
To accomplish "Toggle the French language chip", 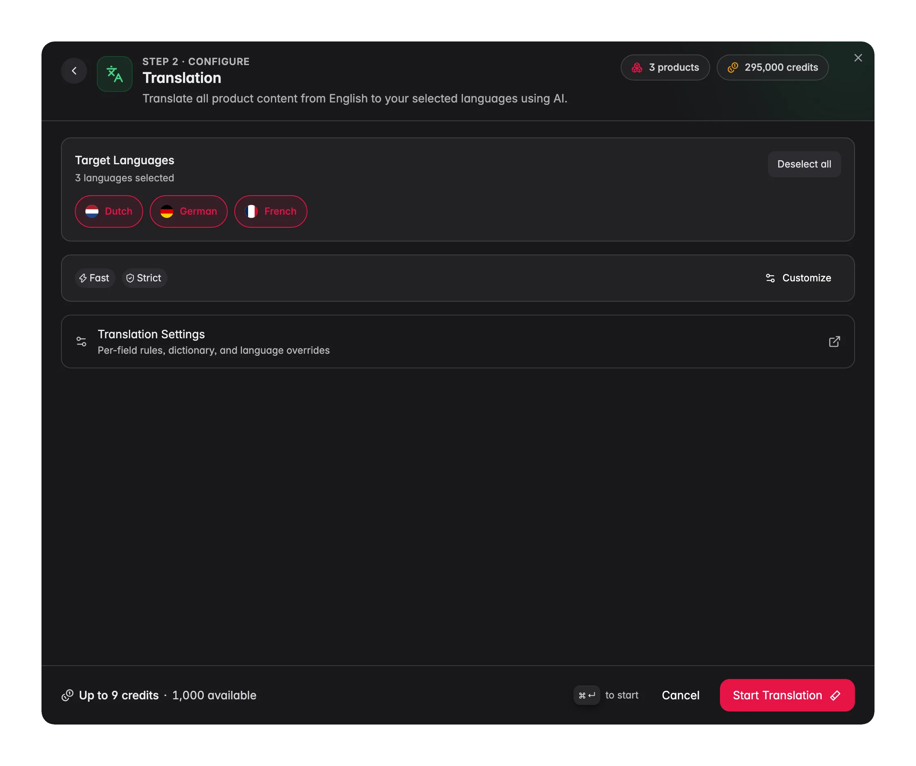I will (270, 211).
